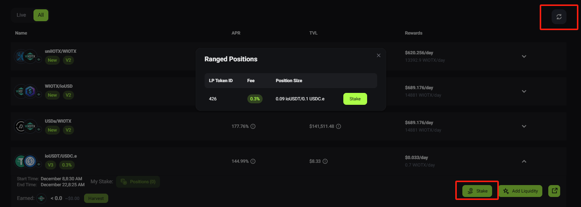Click the small add-token icon beside uniIOTX/WIOTX pair
Image resolution: width=581 pixels, height=207 pixels.
click(38, 58)
